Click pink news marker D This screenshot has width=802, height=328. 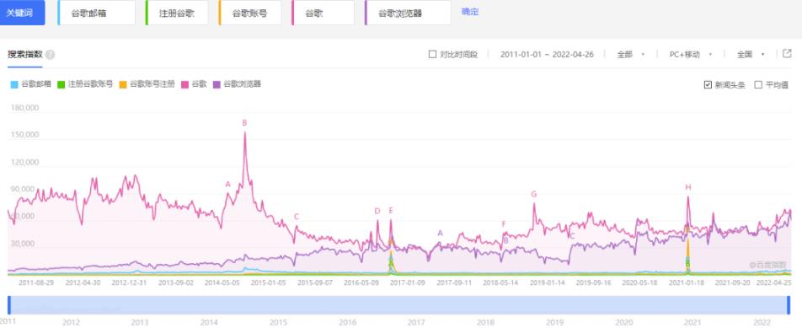coord(377,211)
